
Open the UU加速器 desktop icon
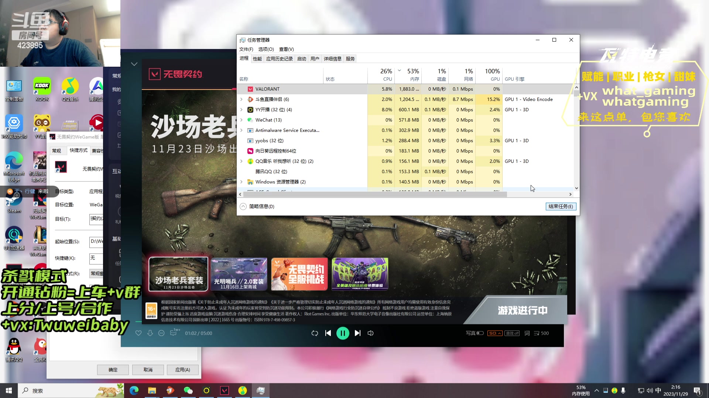pyautogui.click(x=14, y=238)
